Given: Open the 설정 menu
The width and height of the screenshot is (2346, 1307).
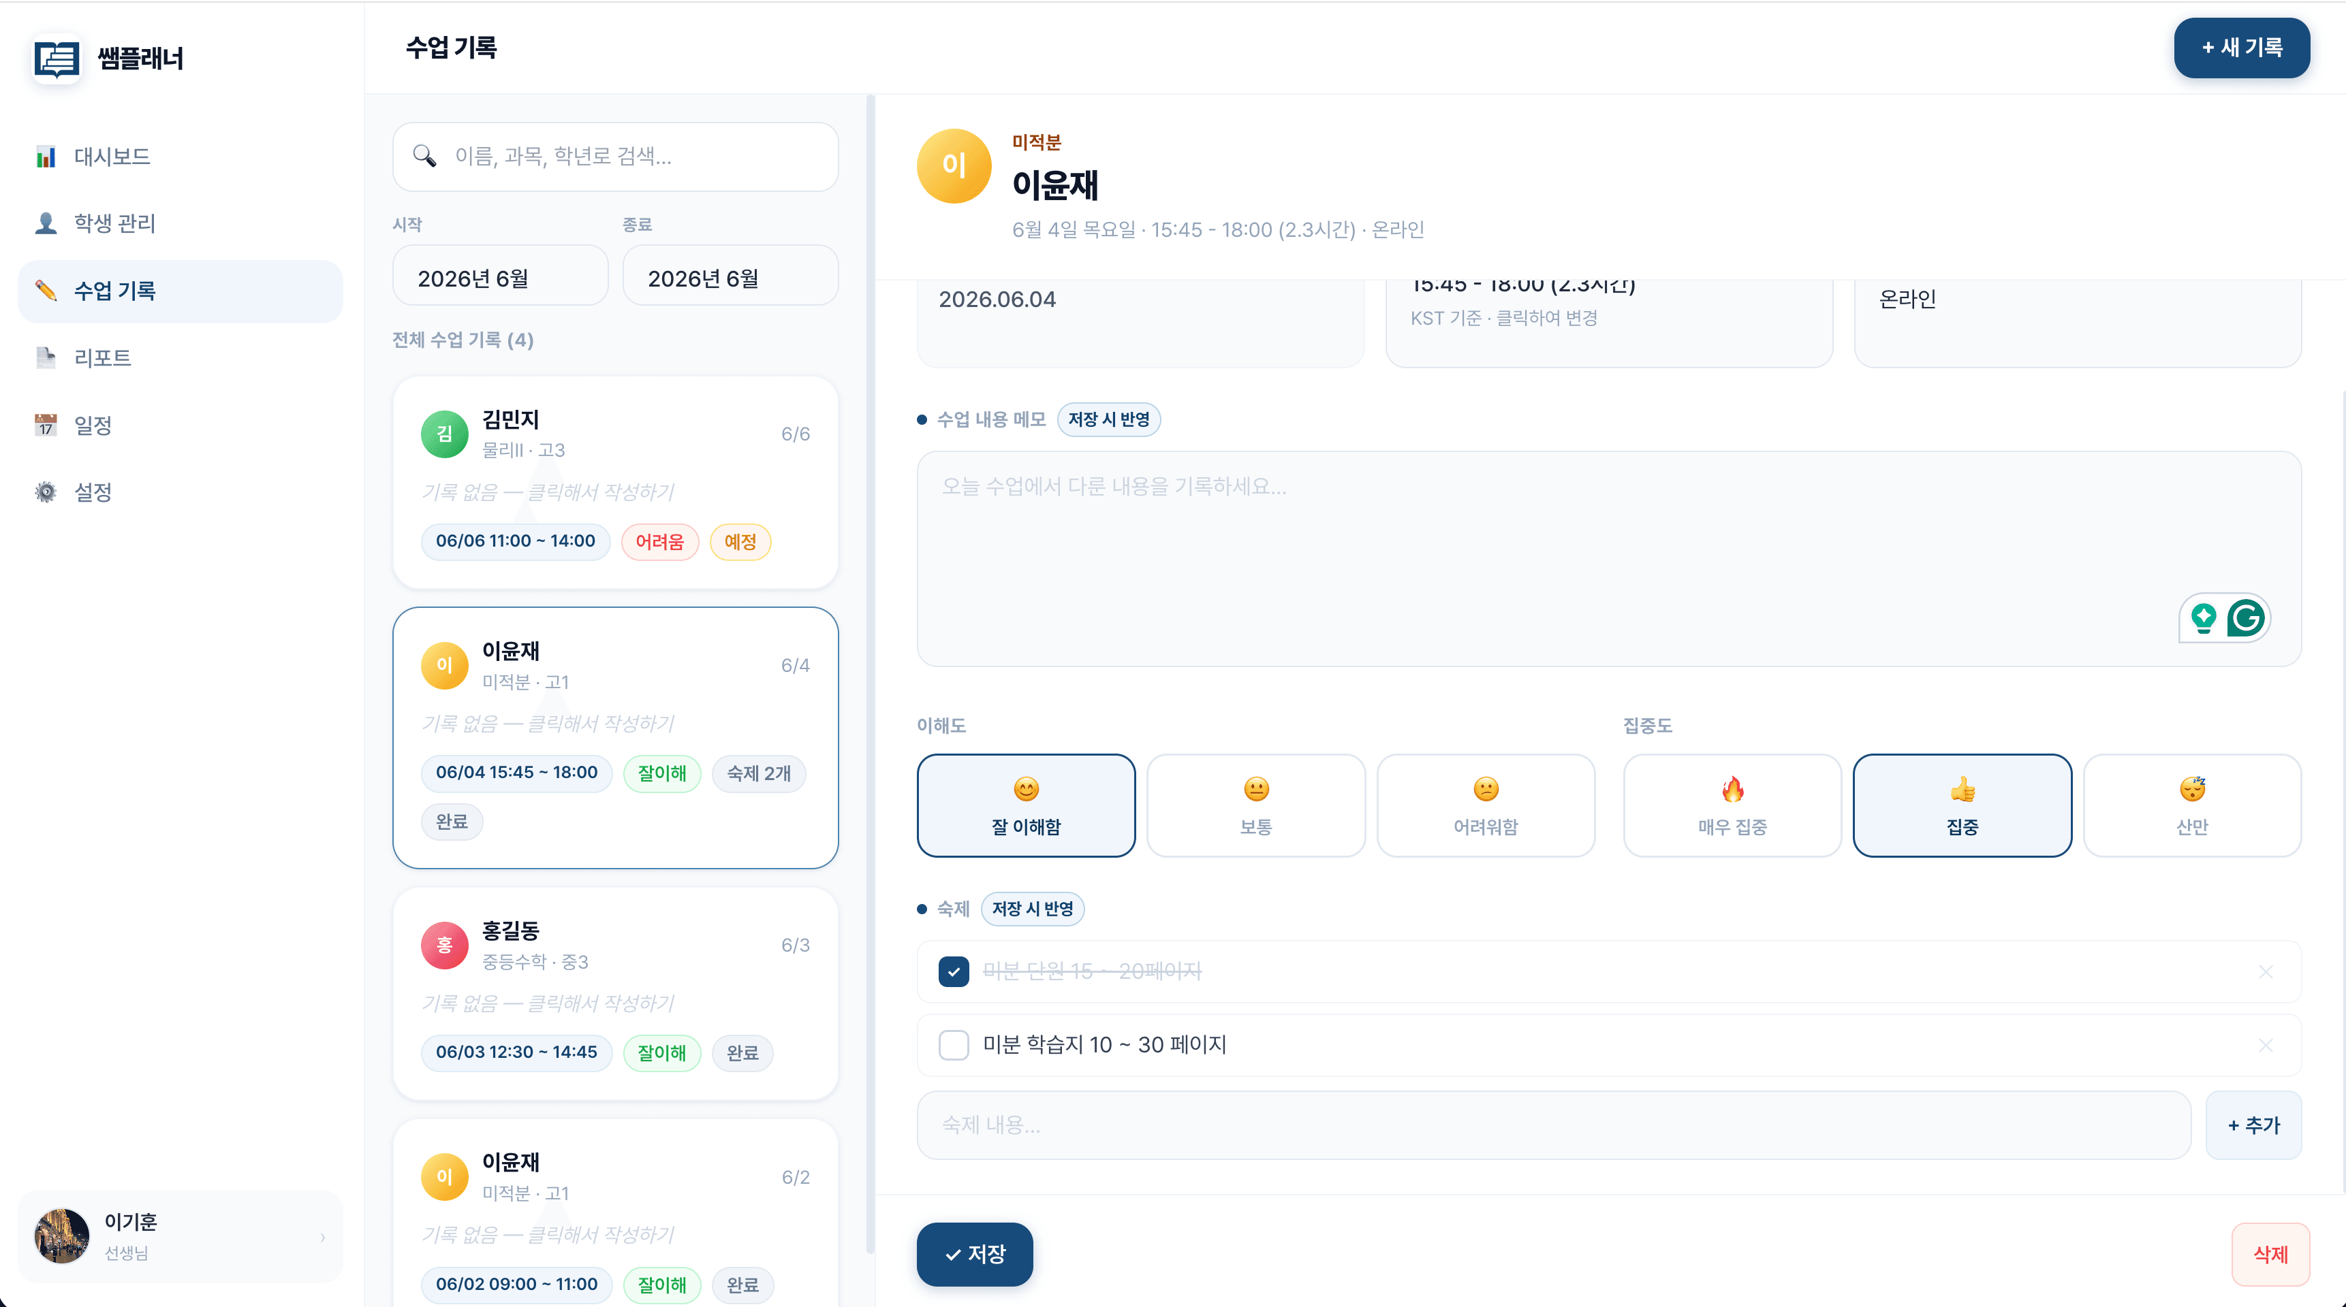Looking at the screenshot, I should tap(181, 492).
